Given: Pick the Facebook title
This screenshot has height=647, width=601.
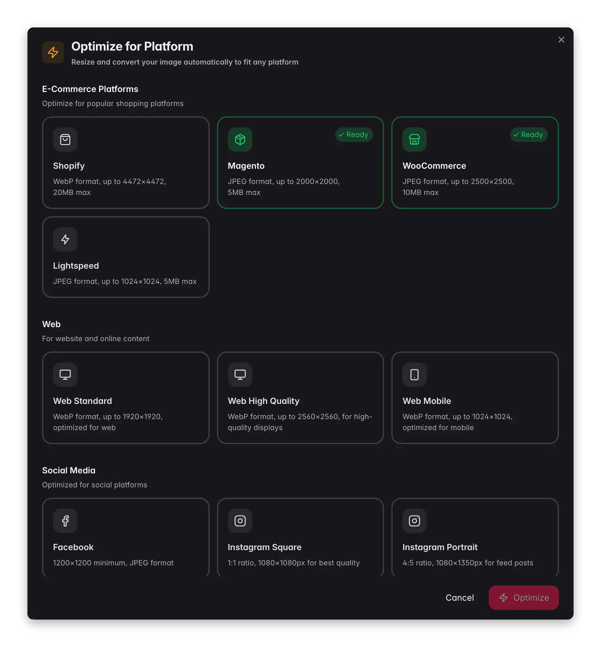Looking at the screenshot, I should (x=73, y=547).
